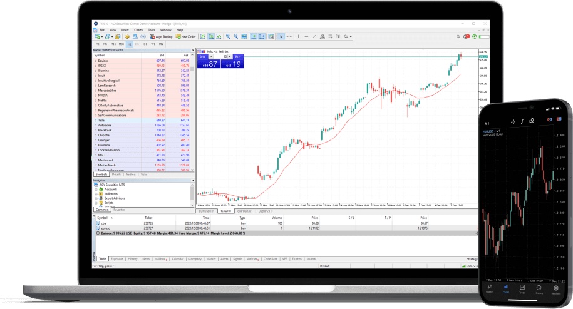
Task: Select Netflix row in Market Watch
Action: (143, 100)
